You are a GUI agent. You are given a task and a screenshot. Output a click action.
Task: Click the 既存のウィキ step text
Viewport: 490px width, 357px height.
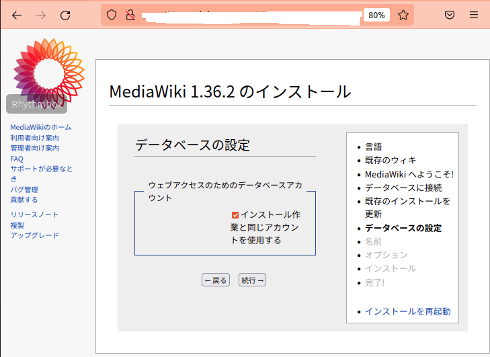pos(391,161)
